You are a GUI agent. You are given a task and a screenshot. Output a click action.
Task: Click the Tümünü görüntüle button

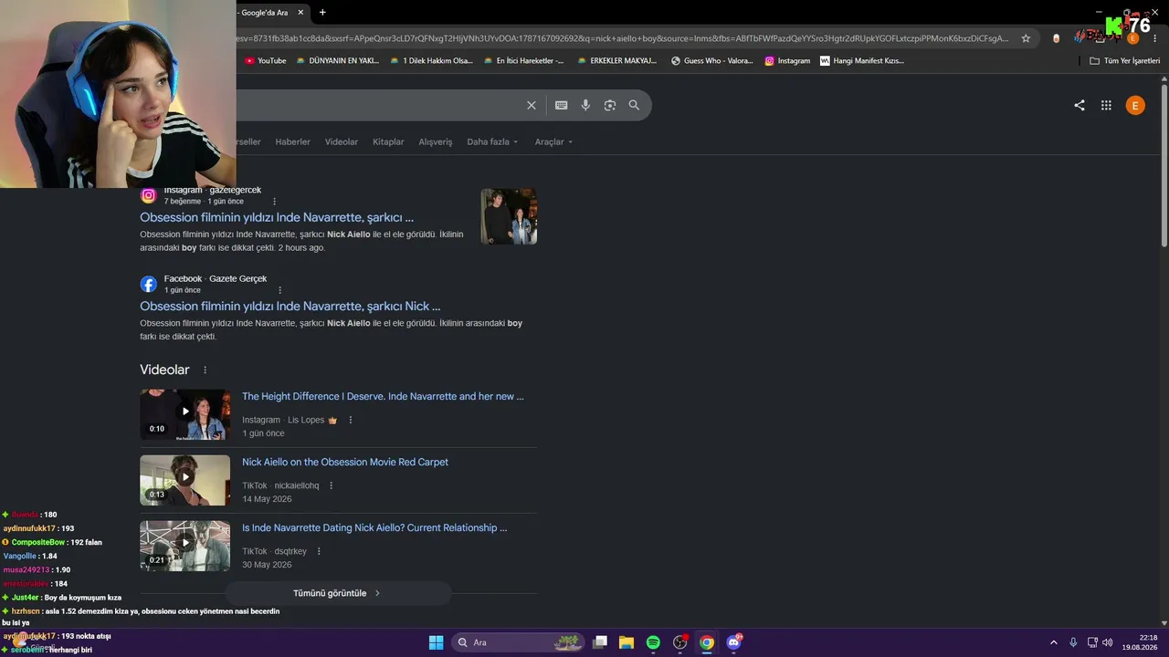(x=338, y=593)
